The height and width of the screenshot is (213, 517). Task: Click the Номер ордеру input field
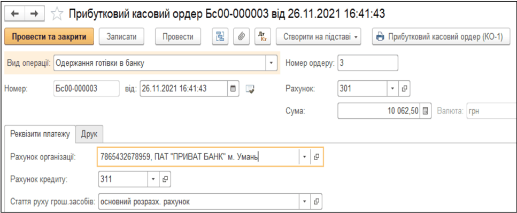(368, 63)
